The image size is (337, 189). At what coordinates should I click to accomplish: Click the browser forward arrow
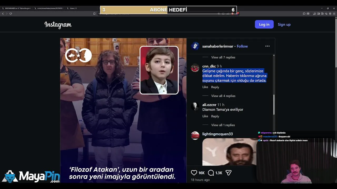coord(7,14)
